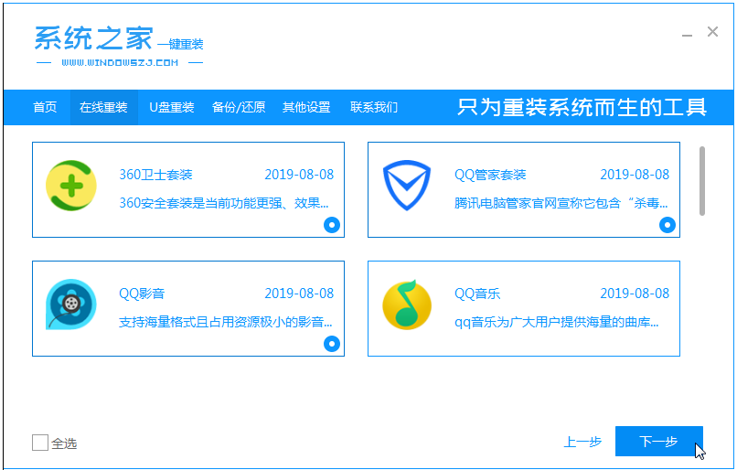Check the 全选 checkbox

(40, 443)
